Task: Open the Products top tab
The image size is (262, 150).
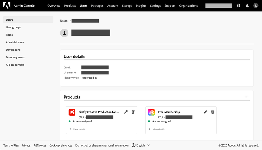Action: click(70, 6)
